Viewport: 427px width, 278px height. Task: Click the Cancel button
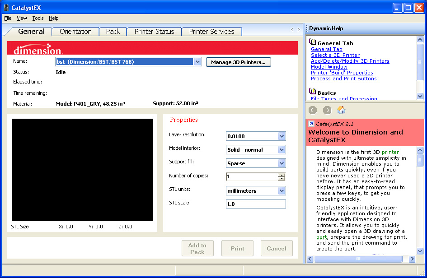pos(277,248)
